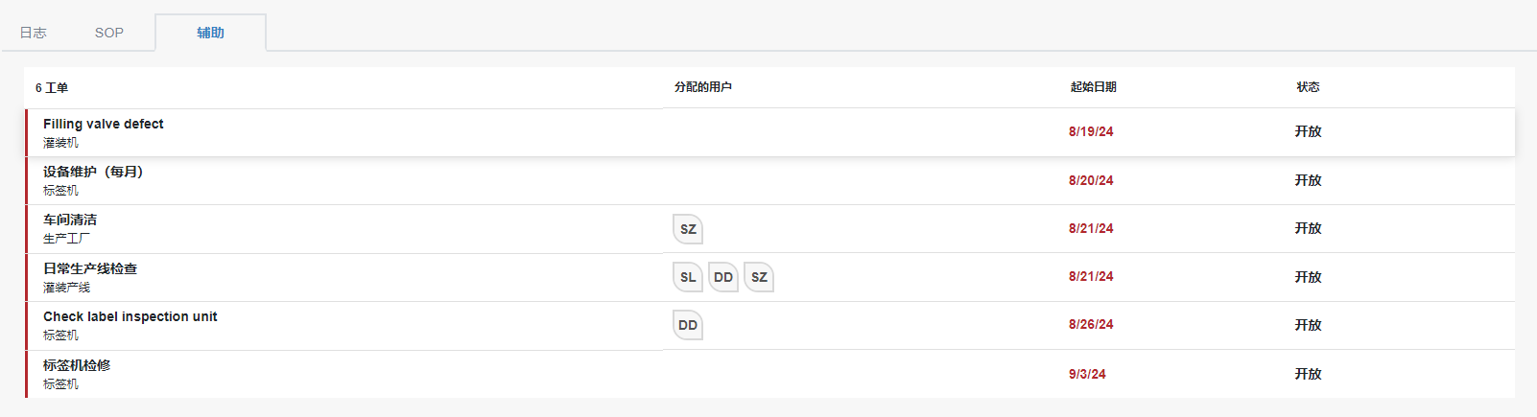Open the 设备维护（每月）work order
The width and height of the screenshot is (1537, 417).
click(x=93, y=172)
